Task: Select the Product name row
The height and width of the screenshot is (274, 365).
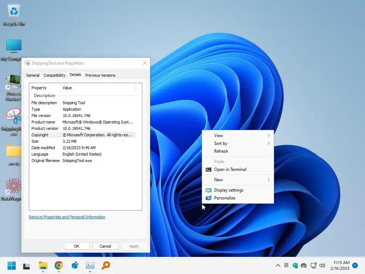Action: click(x=83, y=122)
